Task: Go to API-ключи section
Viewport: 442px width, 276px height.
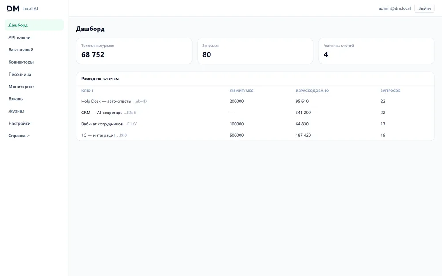Action: tap(34, 38)
